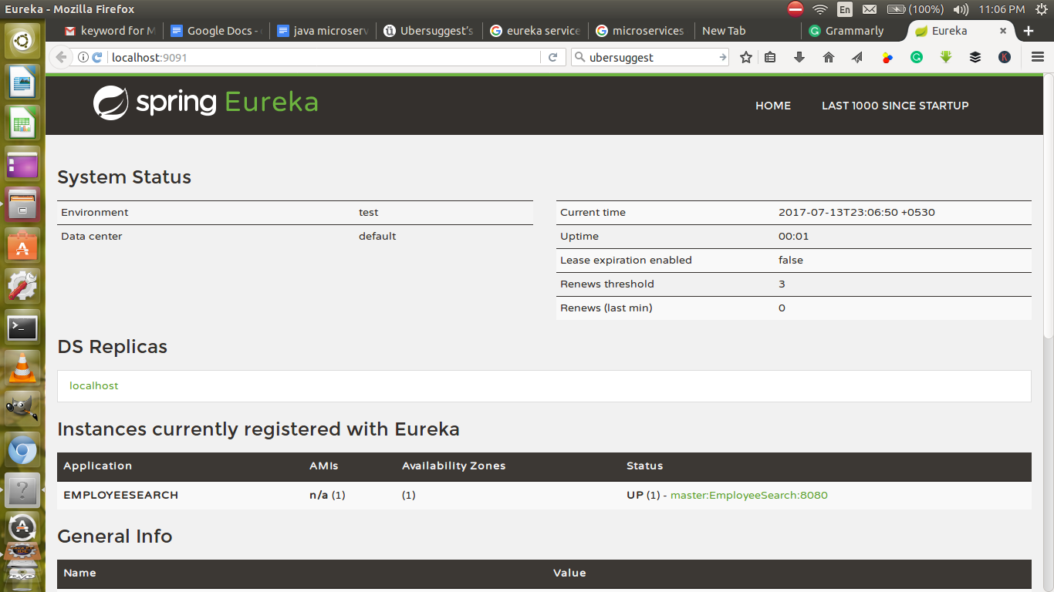
Task: Open the clock showing 11:06 PM
Action: (x=1002, y=9)
